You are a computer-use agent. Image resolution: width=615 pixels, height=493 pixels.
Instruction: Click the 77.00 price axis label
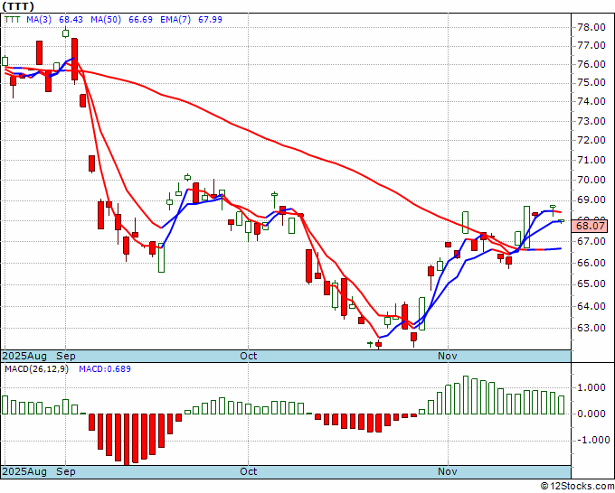click(x=591, y=45)
